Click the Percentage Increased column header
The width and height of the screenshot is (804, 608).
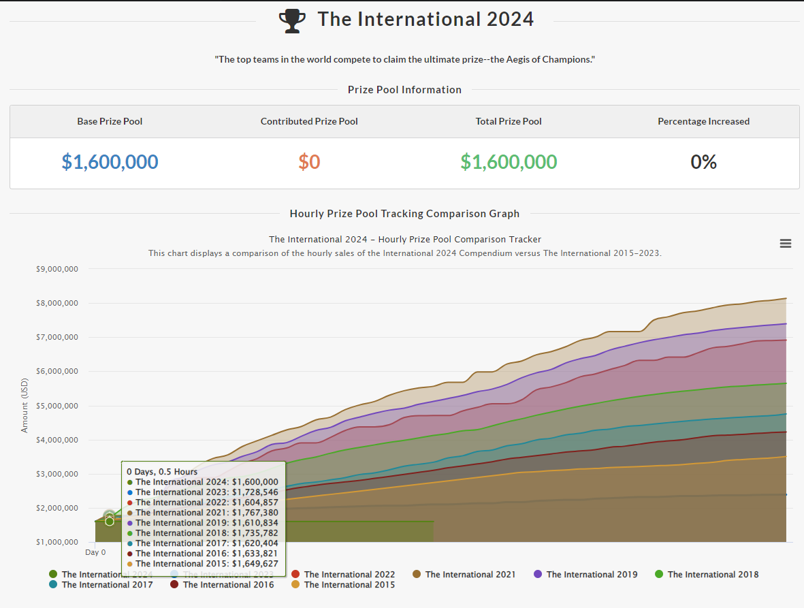pyautogui.click(x=703, y=121)
